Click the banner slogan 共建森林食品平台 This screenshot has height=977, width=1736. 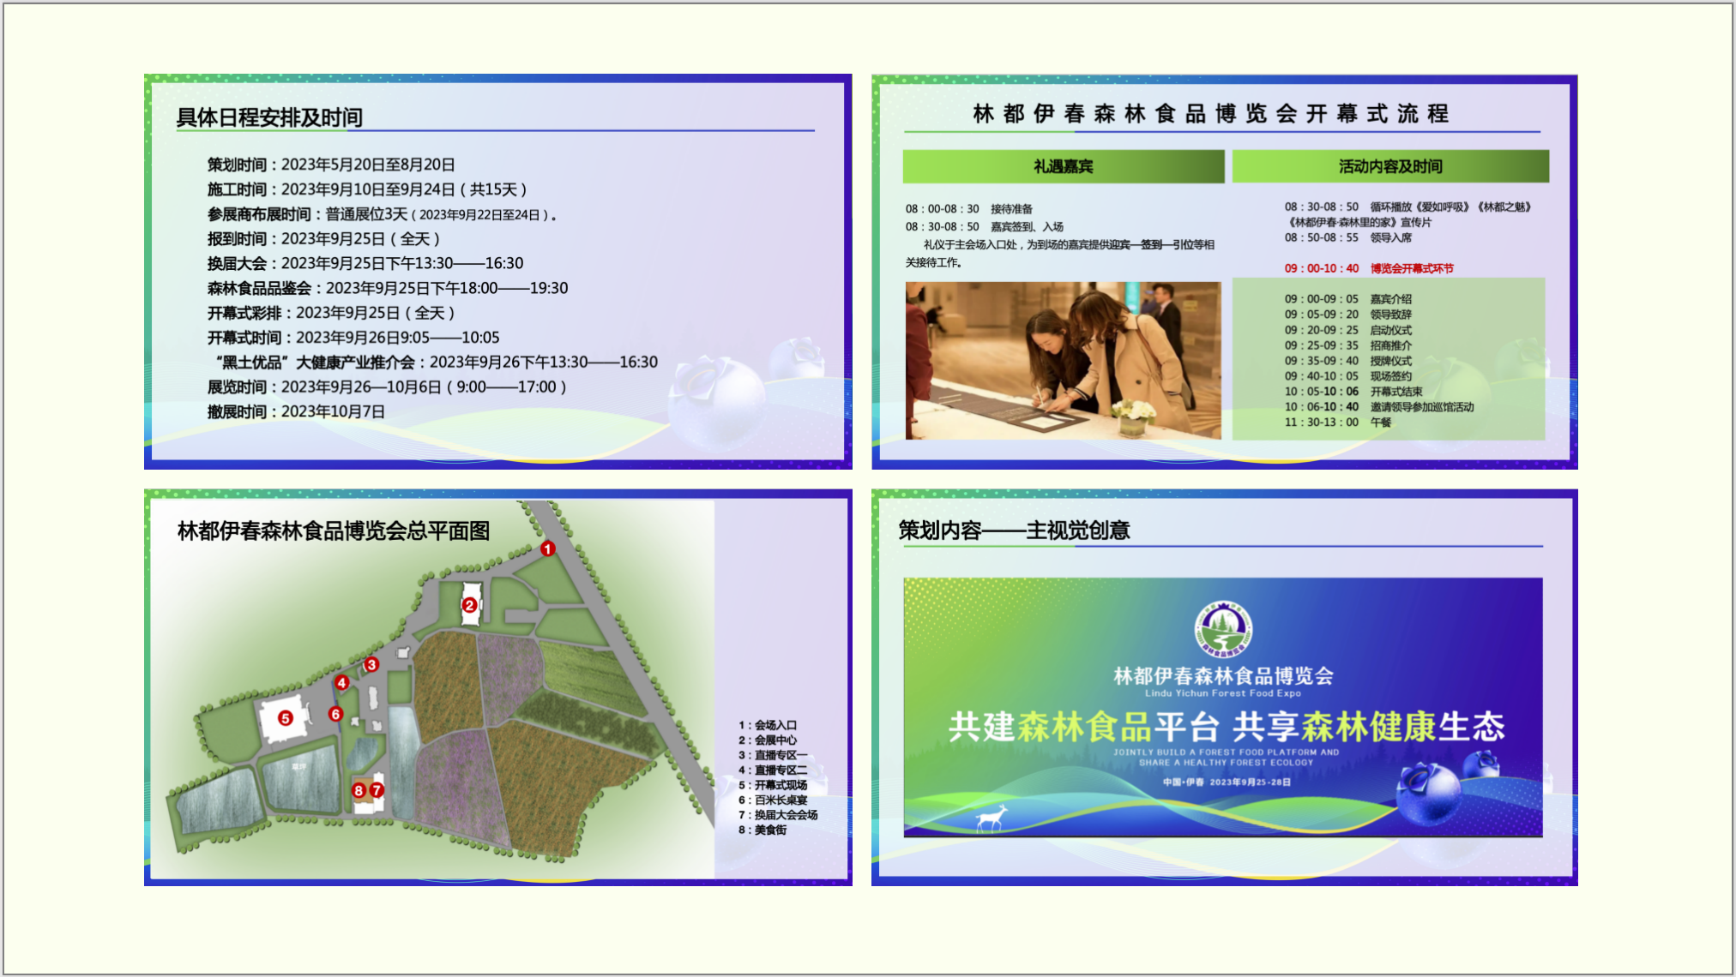click(x=1083, y=727)
